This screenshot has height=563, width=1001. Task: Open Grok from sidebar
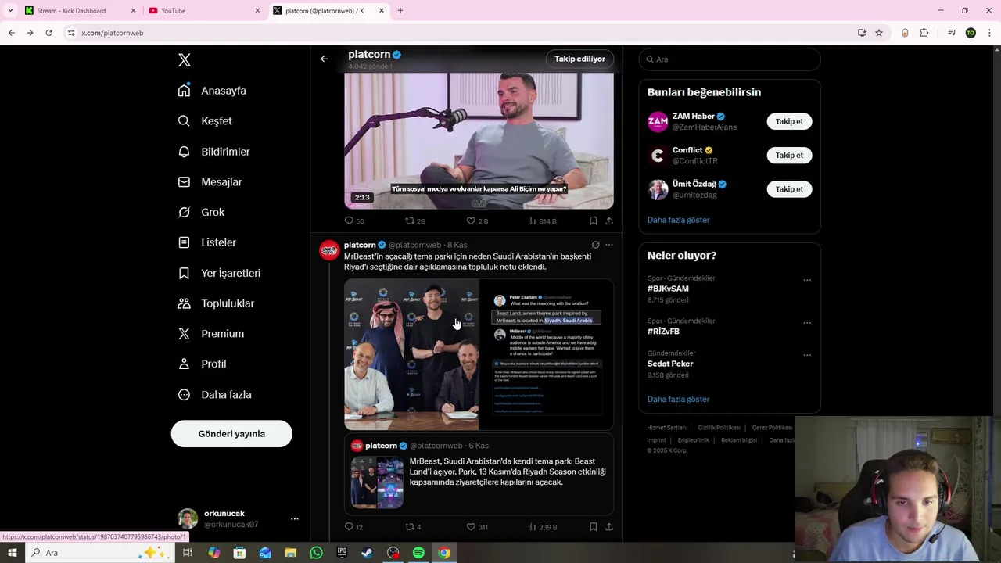coord(201,212)
